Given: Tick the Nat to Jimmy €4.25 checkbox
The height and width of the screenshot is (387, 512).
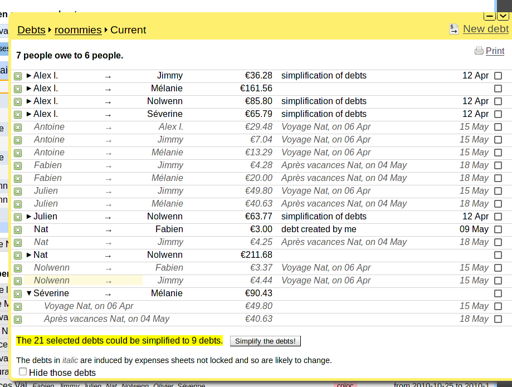Looking at the screenshot, I should 498,242.
